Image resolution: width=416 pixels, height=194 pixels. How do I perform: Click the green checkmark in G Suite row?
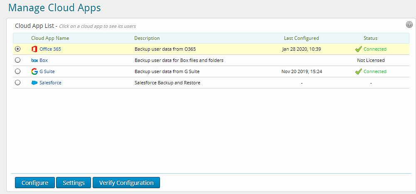click(359, 71)
